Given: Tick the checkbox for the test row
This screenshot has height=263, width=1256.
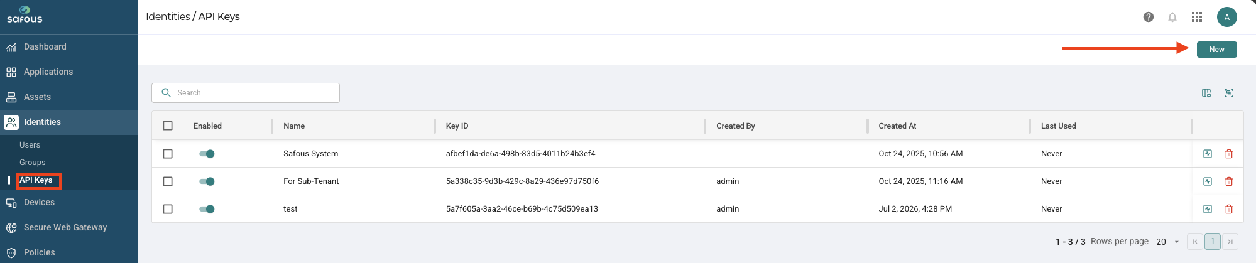Looking at the screenshot, I should 168,209.
